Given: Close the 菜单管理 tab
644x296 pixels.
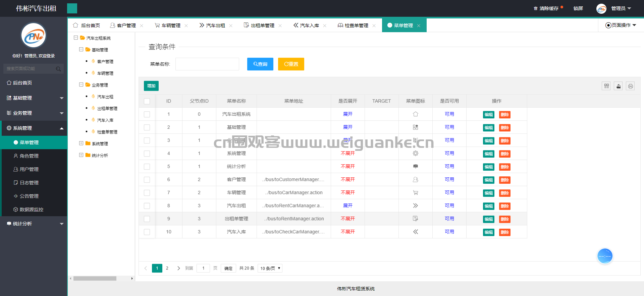Looking at the screenshot, I should tap(419, 26).
